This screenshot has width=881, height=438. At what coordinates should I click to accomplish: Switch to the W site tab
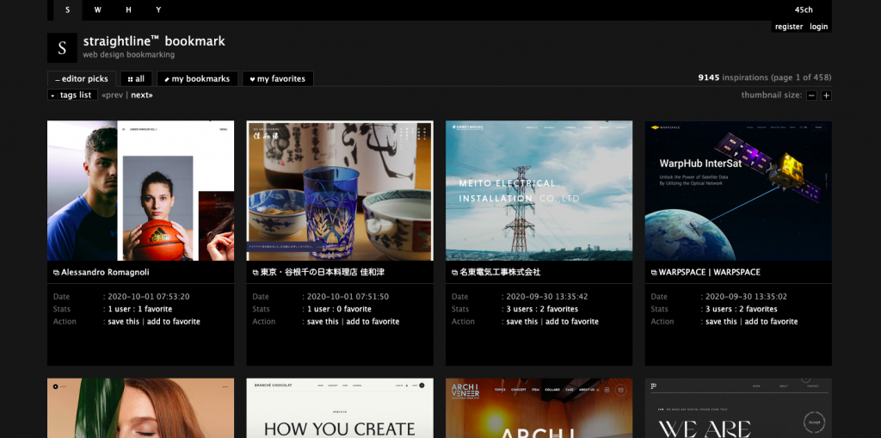[x=98, y=10]
